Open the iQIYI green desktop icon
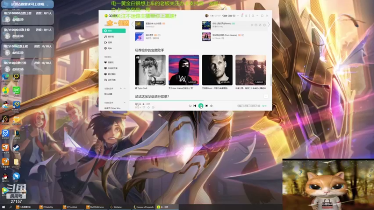The width and height of the screenshot is (374, 210). pyautogui.click(x=16, y=91)
